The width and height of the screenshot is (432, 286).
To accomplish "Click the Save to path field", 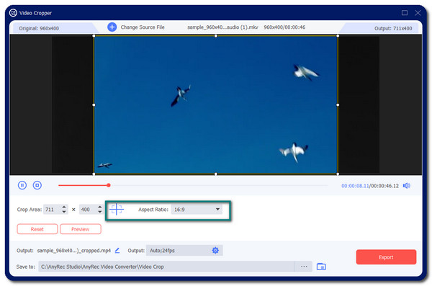I will (x=166, y=267).
